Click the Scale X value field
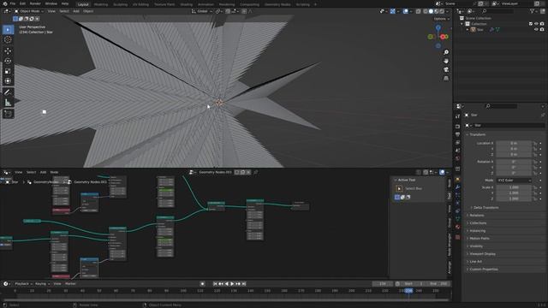Image resolution: width=548 pixels, height=308 pixels. [x=514, y=187]
